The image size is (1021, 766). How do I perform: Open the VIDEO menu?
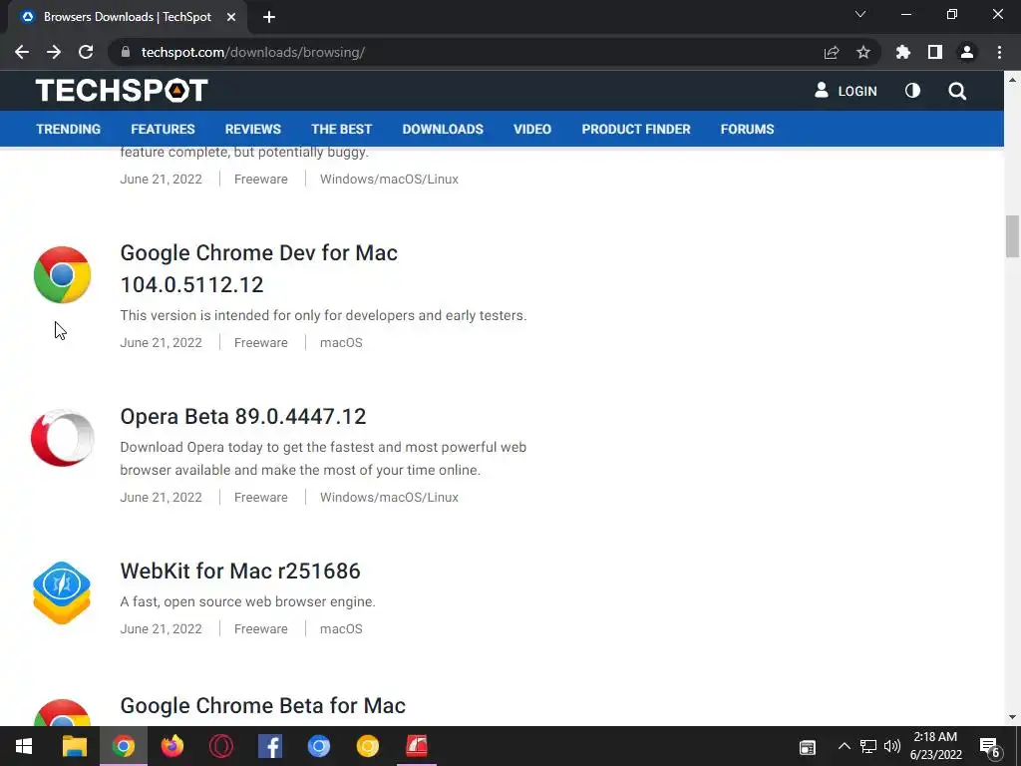point(532,129)
